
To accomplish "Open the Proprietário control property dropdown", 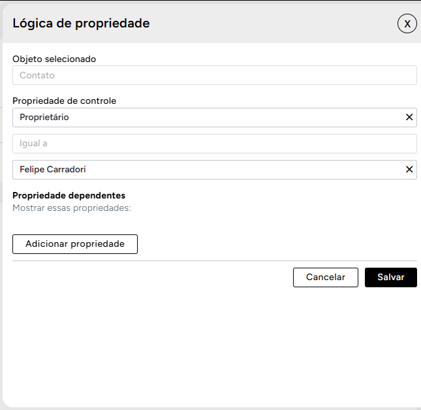I will (x=209, y=118).
